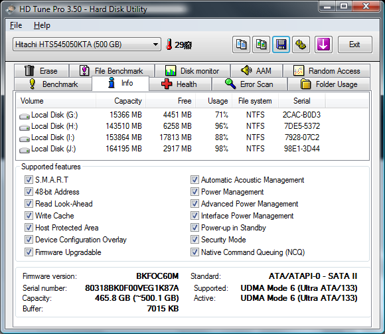
Task: Click the 88% usage value
Action: [x=222, y=137]
